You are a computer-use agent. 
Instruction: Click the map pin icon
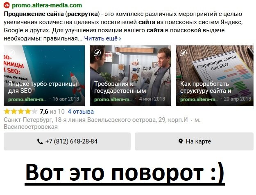click(181, 141)
